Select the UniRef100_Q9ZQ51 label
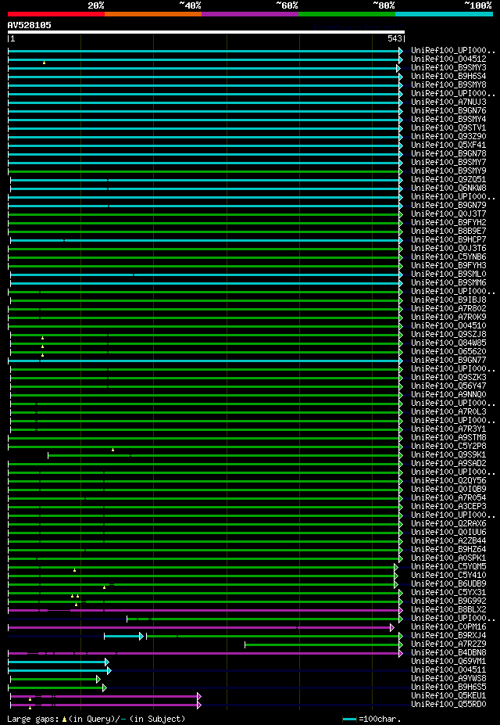This screenshot has width=500, height=725. [x=448, y=179]
